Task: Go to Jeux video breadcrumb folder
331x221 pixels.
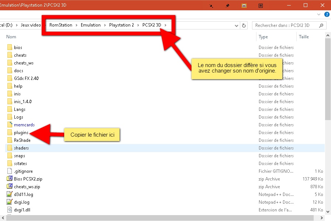Action: [31, 25]
